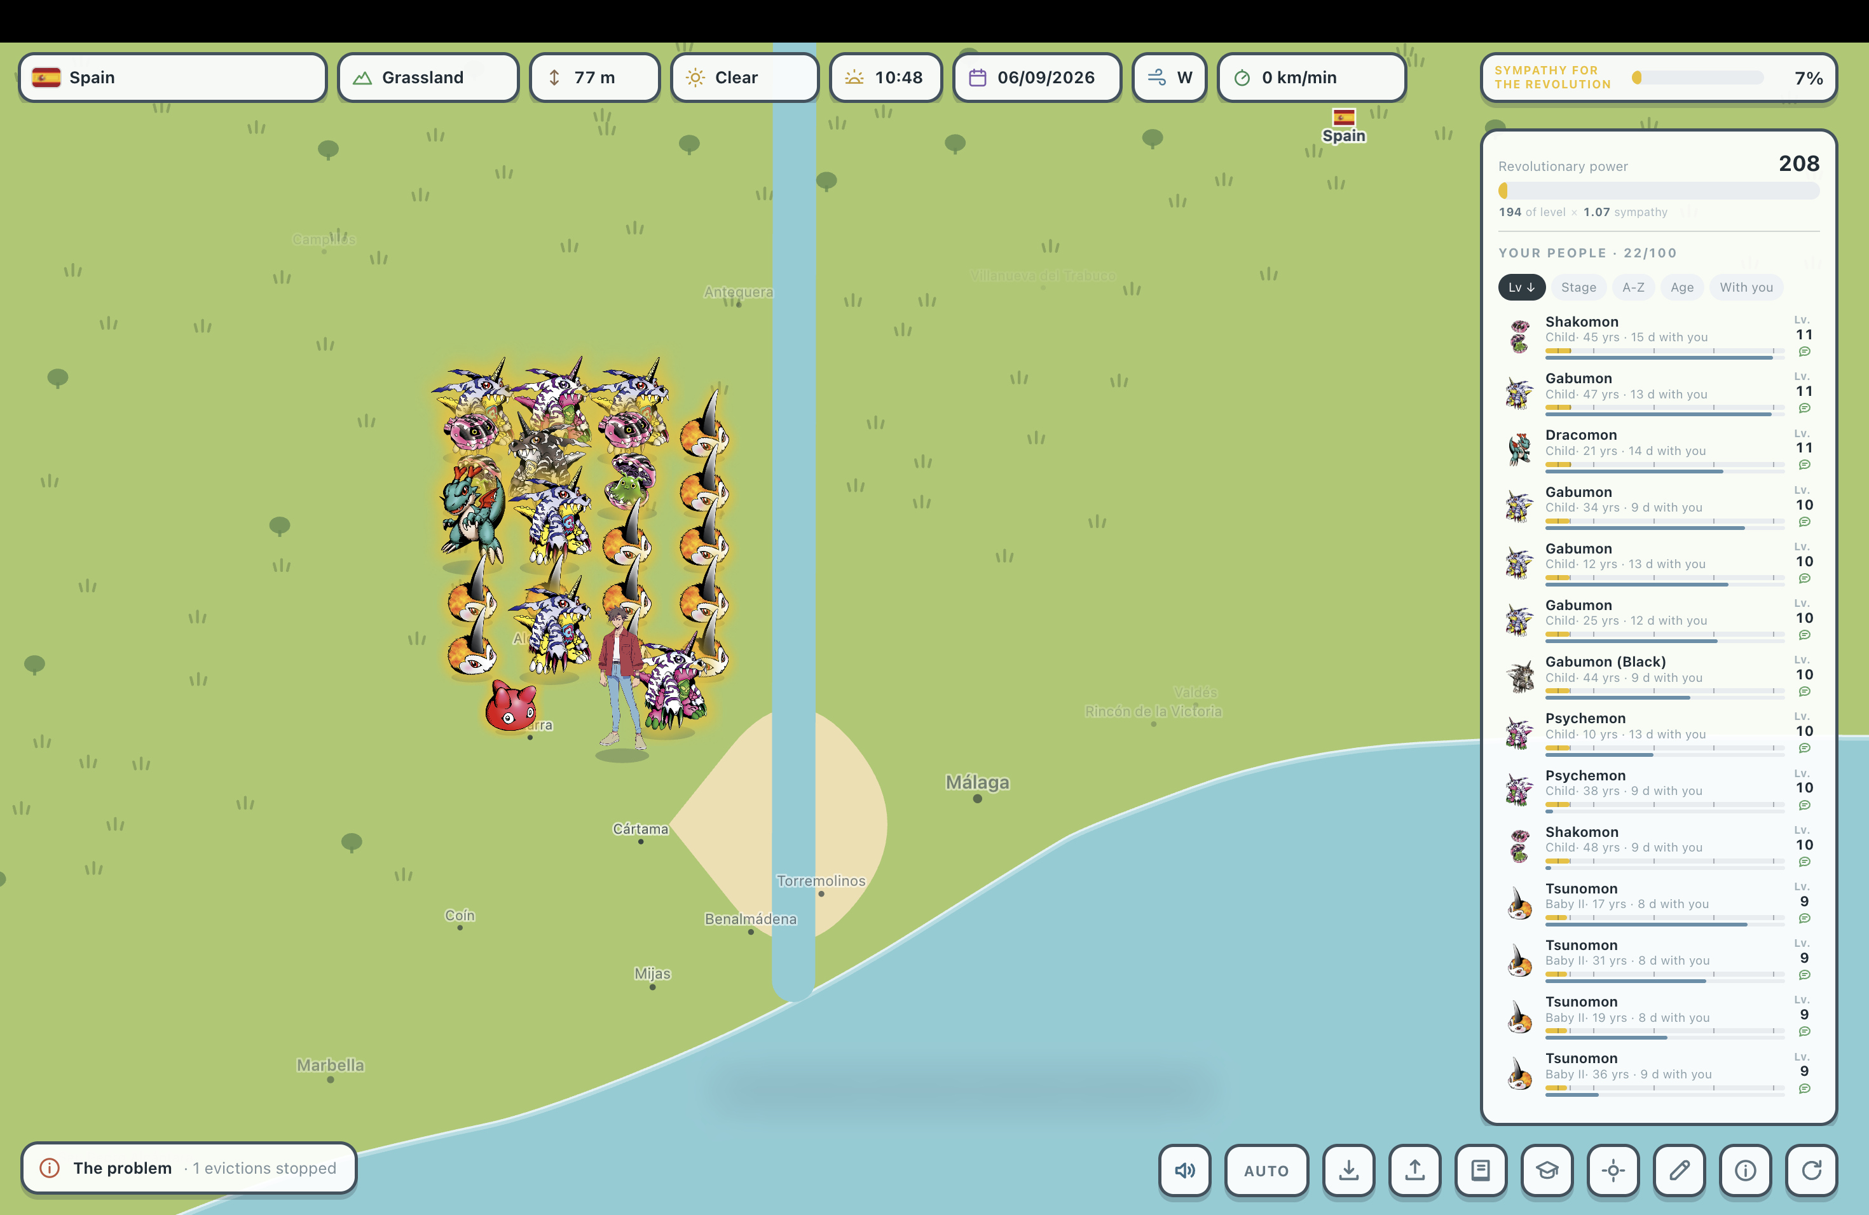Click the crosshair recenter button
Screen dimensions: 1869x1215
1613,1171
